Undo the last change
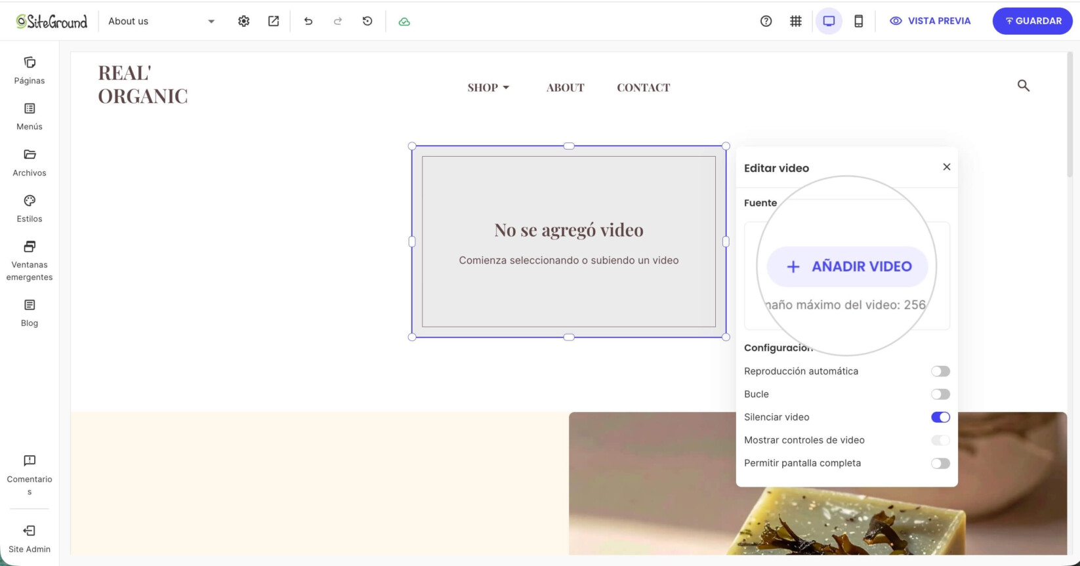Viewport: 1080px width, 566px height. coord(308,21)
